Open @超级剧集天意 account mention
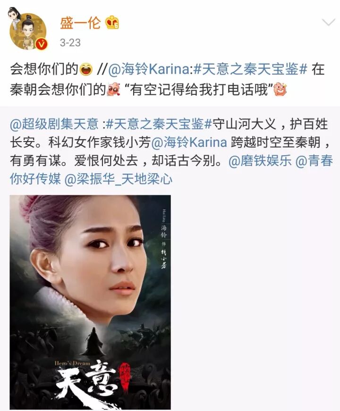This screenshot has height=411, width=340. pos(54,124)
